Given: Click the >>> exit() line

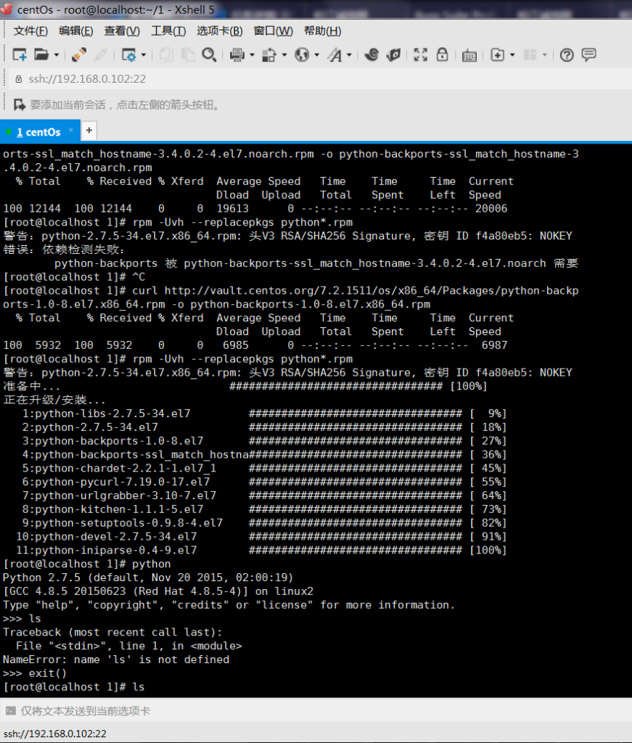Looking at the screenshot, I should [x=35, y=673].
